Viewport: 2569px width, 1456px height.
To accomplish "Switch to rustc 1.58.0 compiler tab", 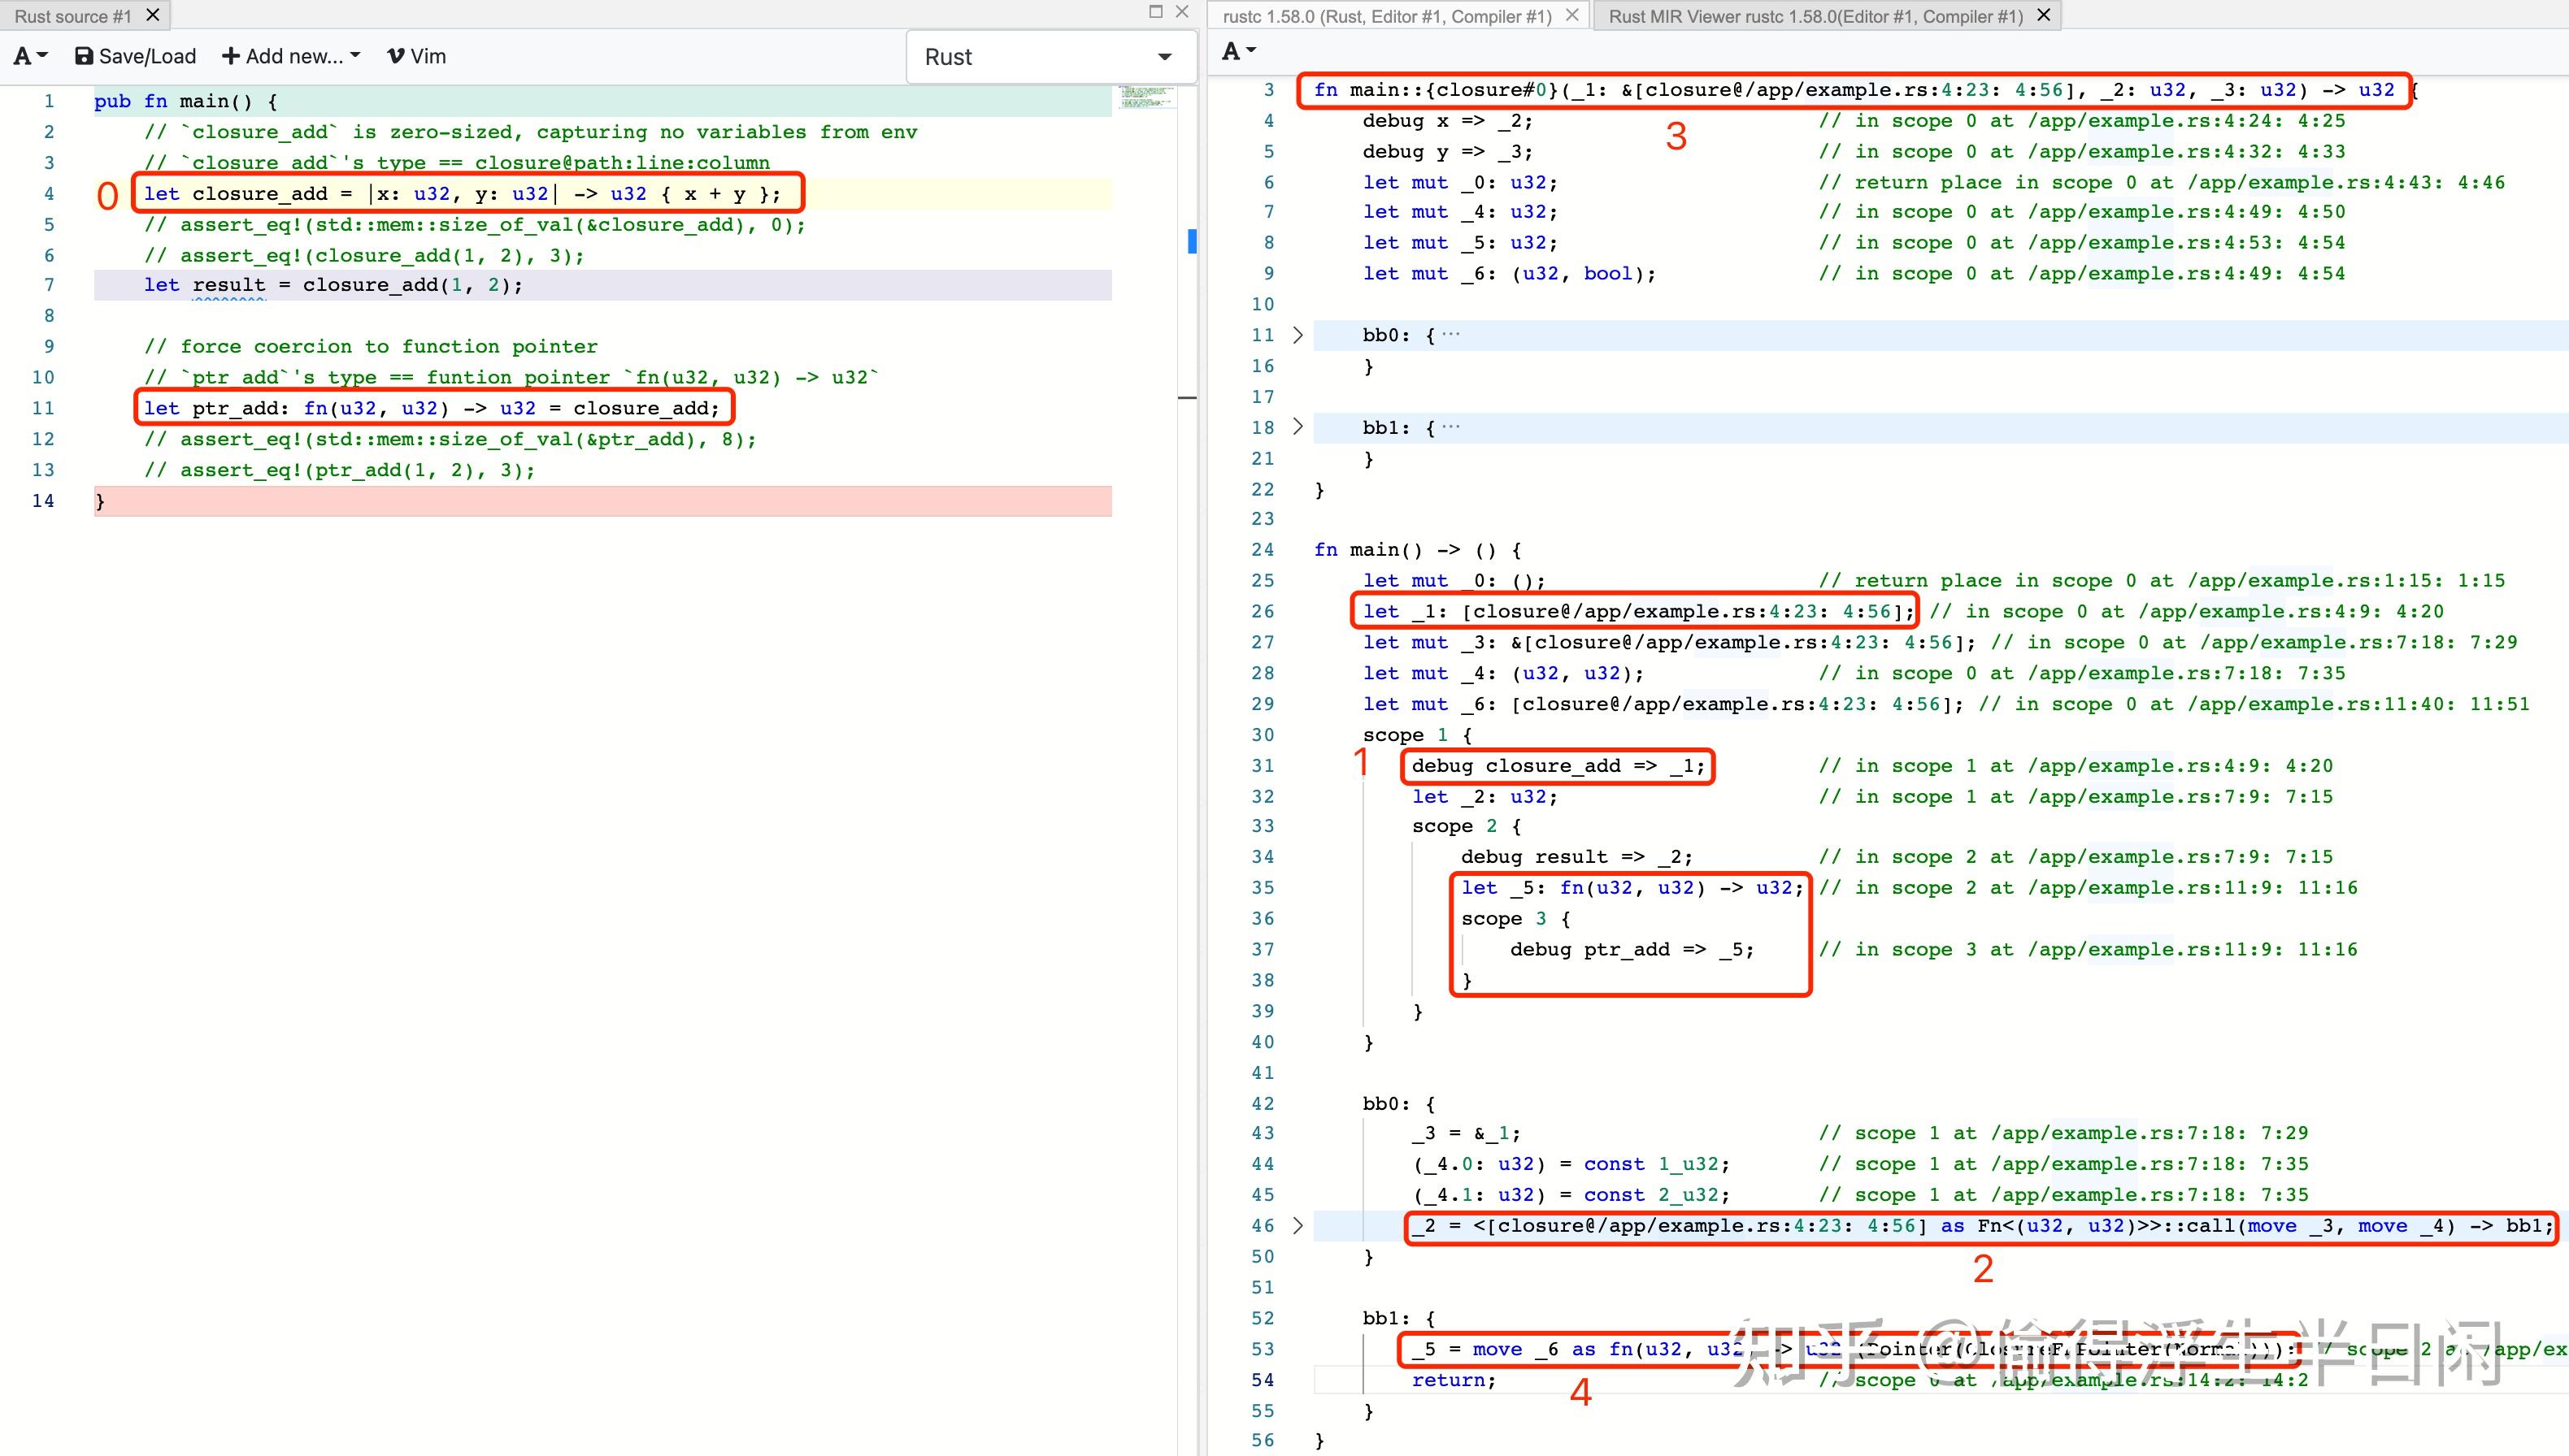I will coord(1385,16).
